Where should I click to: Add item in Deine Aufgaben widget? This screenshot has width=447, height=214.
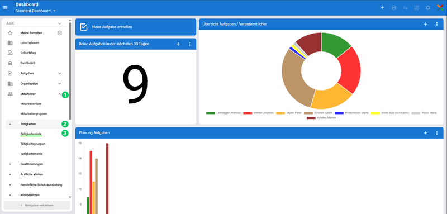[178, 44]
